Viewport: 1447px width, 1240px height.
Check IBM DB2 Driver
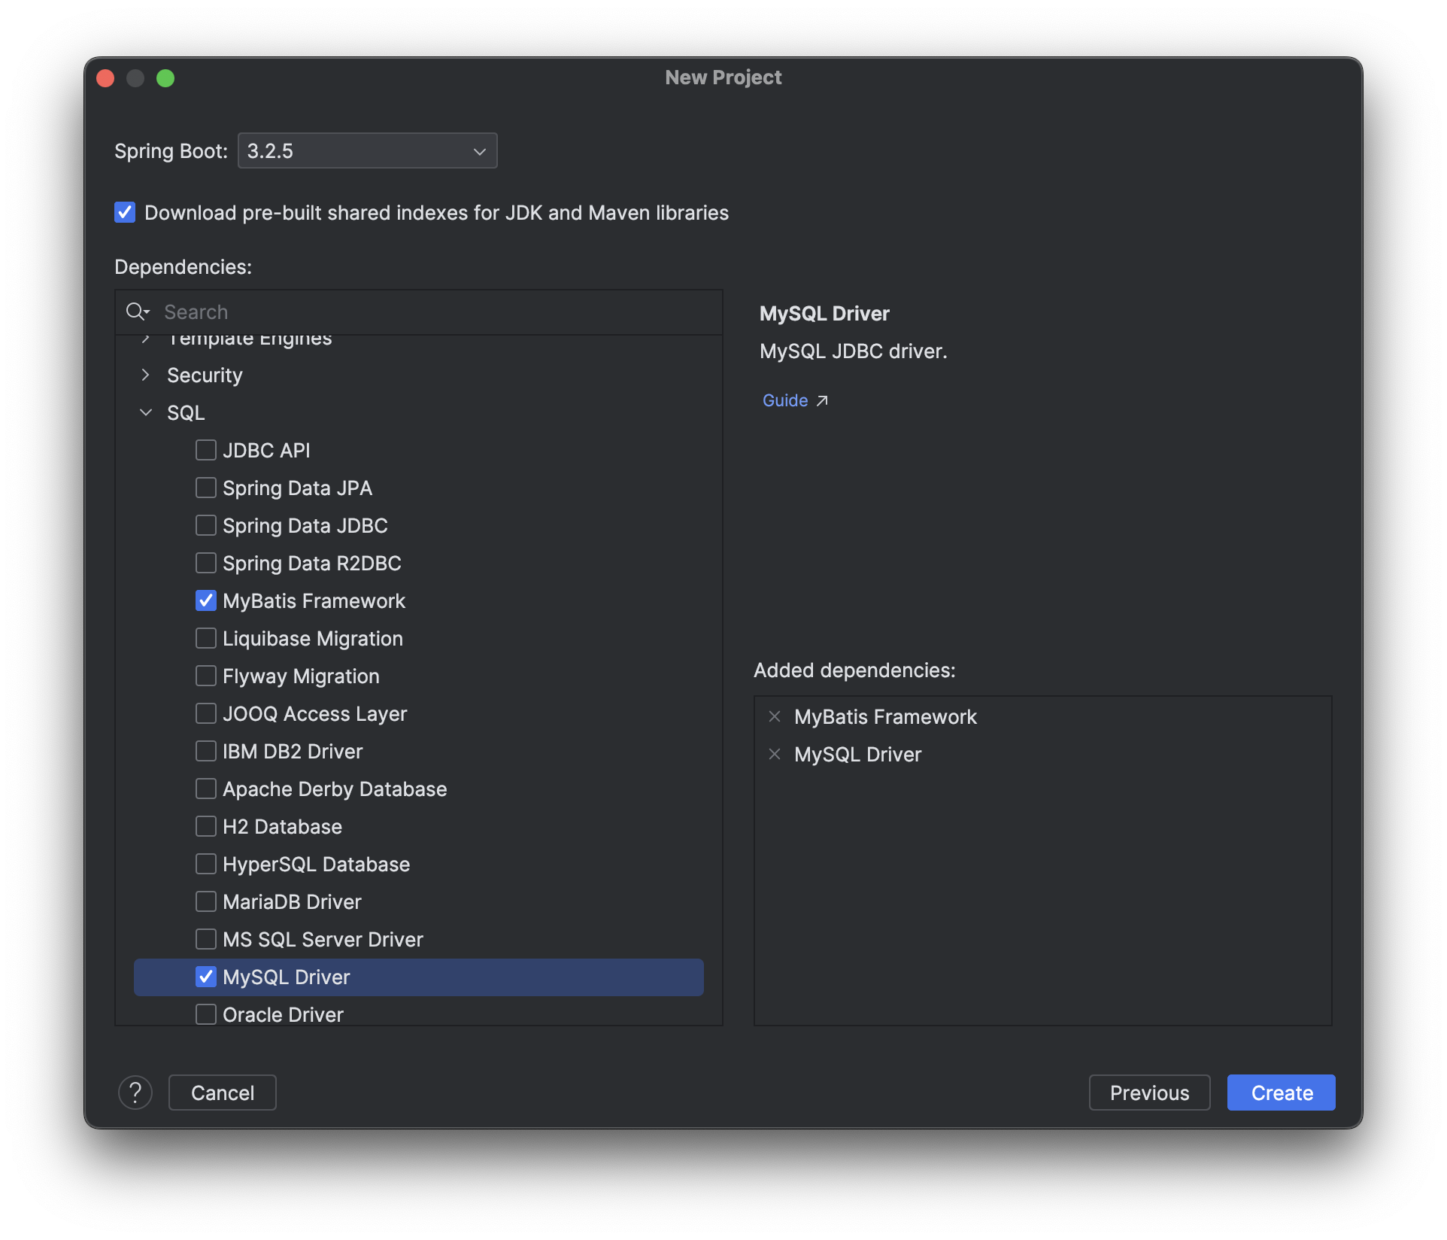(205, 751)
